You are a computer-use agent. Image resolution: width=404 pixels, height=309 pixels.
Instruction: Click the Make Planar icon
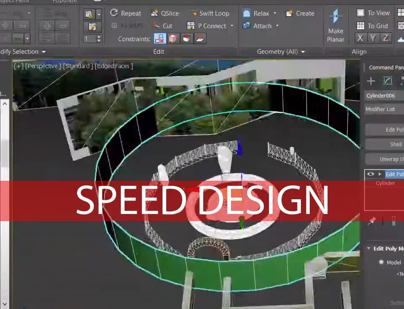(x=335, y=16)
